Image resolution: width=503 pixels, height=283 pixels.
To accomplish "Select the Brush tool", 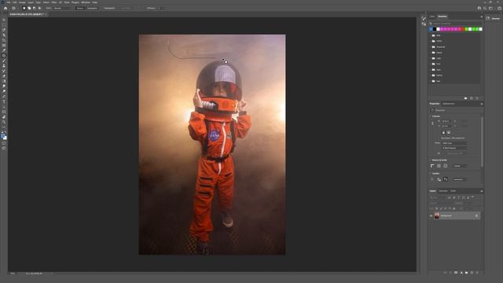I will (4, 61).
